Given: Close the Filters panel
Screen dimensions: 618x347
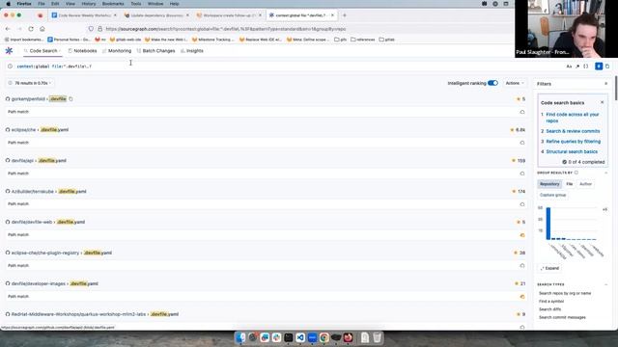Looking at the screenshot, I should (606, 84).
